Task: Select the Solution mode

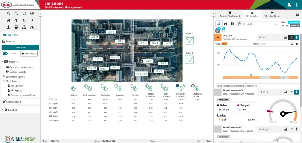Action: click(x=9, y=41)
